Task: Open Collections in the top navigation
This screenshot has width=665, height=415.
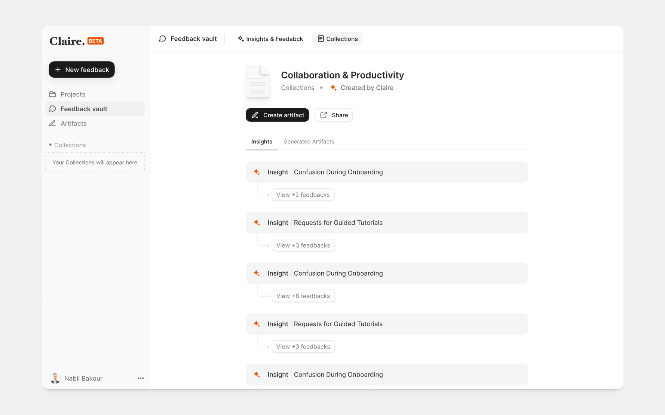Action: pyautogui.click(x=337, y=39)
